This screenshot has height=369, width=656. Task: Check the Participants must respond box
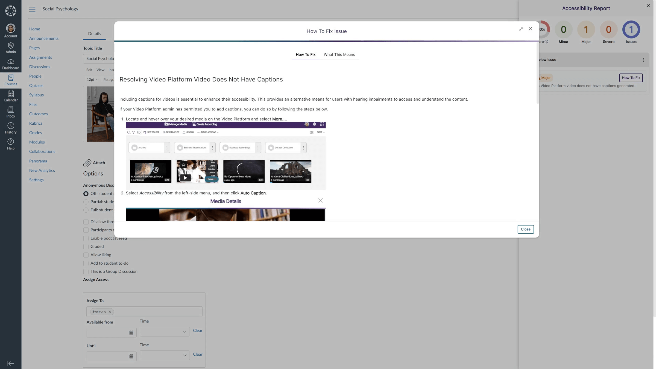86,230
